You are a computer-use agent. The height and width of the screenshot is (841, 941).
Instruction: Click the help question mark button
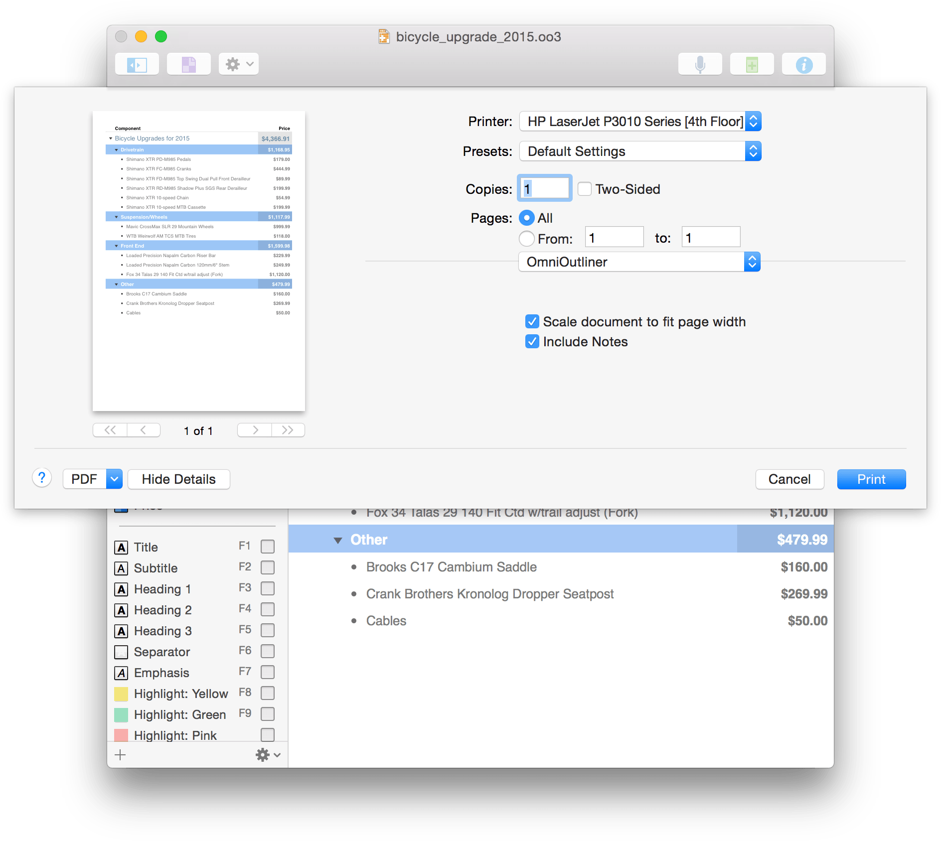pyautogui.click(x=42, y=478)
